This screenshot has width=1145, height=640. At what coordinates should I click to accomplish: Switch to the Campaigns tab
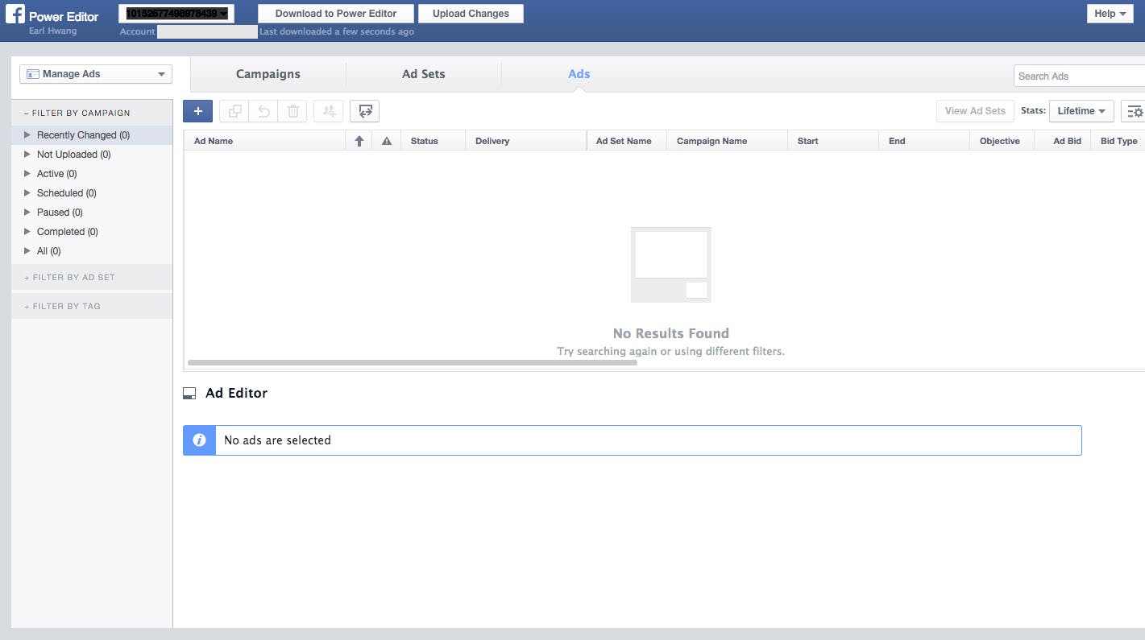(x=268, y=74)
